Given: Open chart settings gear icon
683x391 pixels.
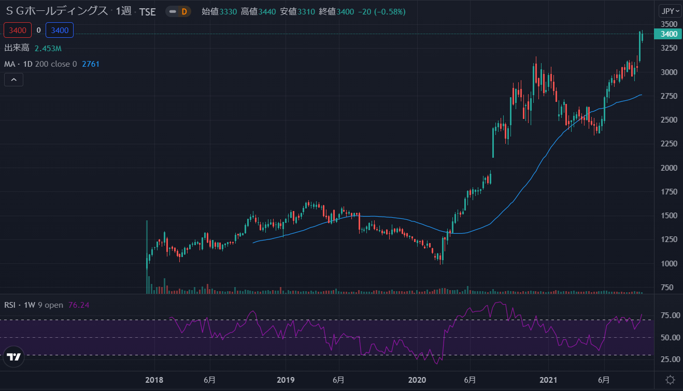Looking at the screenshot, I should [670, 380].
